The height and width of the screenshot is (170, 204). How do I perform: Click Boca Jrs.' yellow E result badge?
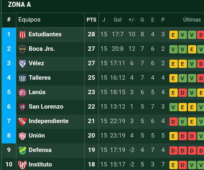[192, 49]
